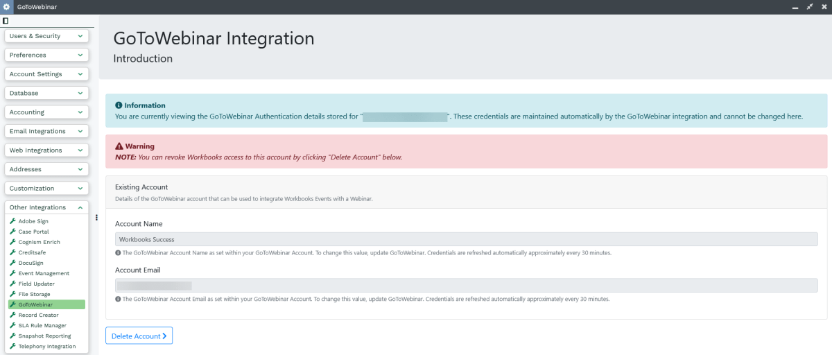
Task: Select Telephony Integration in the sidebar
Action: coord(46,346)
